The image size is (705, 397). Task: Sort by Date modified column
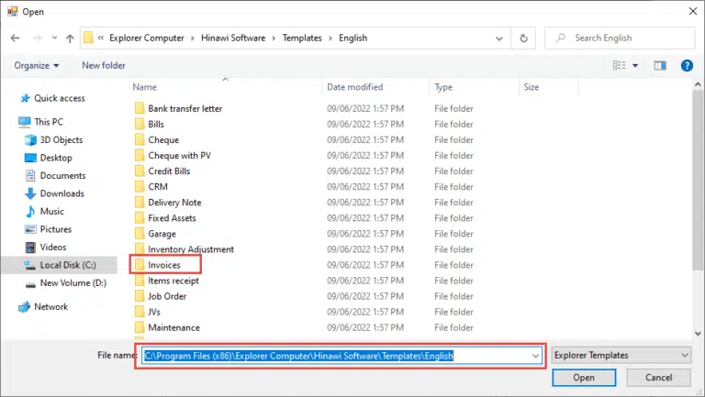pos(354,87)
